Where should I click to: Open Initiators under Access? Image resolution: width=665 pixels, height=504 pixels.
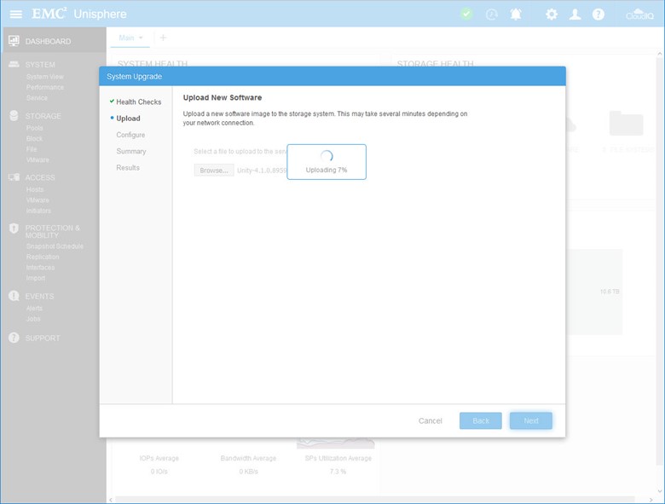pos(38,211)
